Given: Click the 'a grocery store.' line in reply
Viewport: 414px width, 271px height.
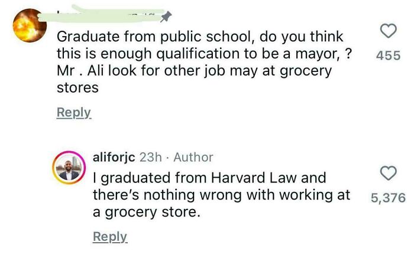Looking at the screenshot, I should [x=147, y=212].
